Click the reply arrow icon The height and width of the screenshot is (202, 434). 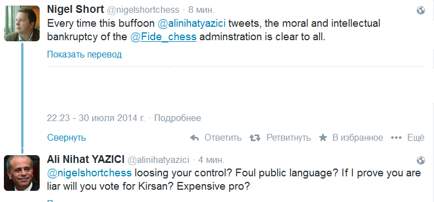tap(194, 138)
